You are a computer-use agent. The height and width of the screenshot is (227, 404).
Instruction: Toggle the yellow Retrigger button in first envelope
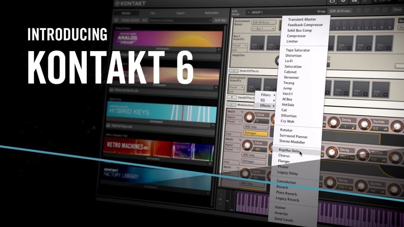tap(256, 134)
